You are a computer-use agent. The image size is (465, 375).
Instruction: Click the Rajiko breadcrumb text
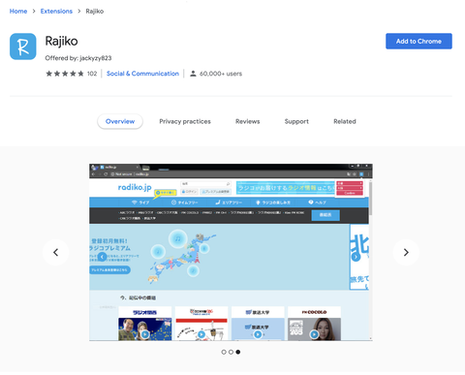tap(95, 12)
